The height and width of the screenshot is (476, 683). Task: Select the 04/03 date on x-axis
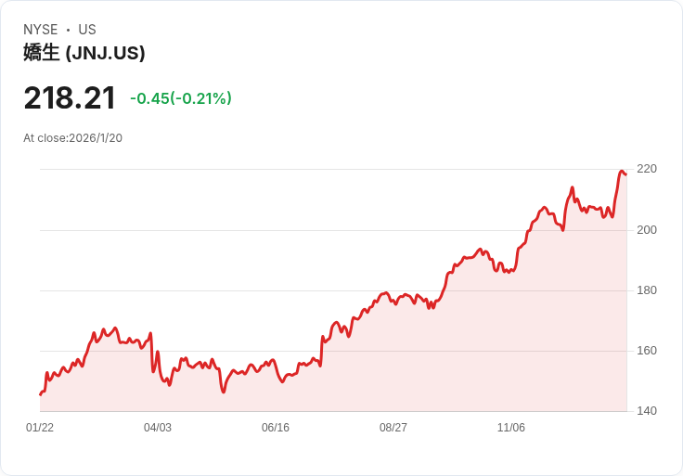pos(158,428)
